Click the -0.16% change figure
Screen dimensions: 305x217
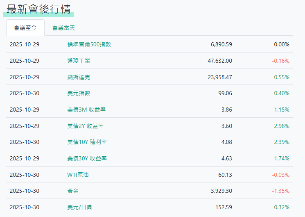coord(280,61)
